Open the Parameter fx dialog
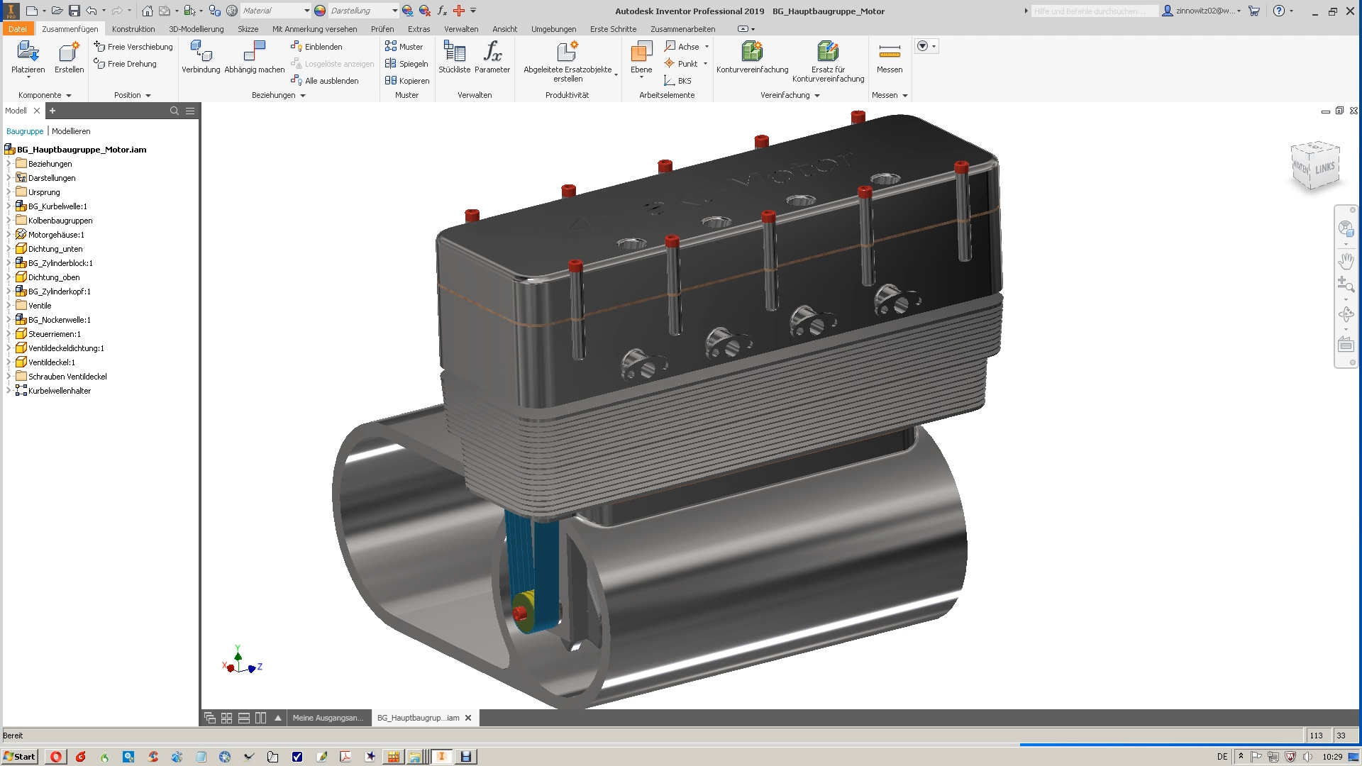Viewport: 1362px width, 766px height. (x=492, y=52)
